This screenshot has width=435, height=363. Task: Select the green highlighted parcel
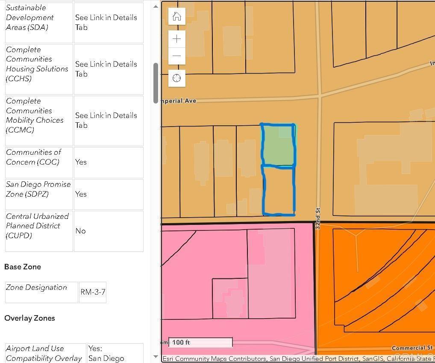coord(278,145)
